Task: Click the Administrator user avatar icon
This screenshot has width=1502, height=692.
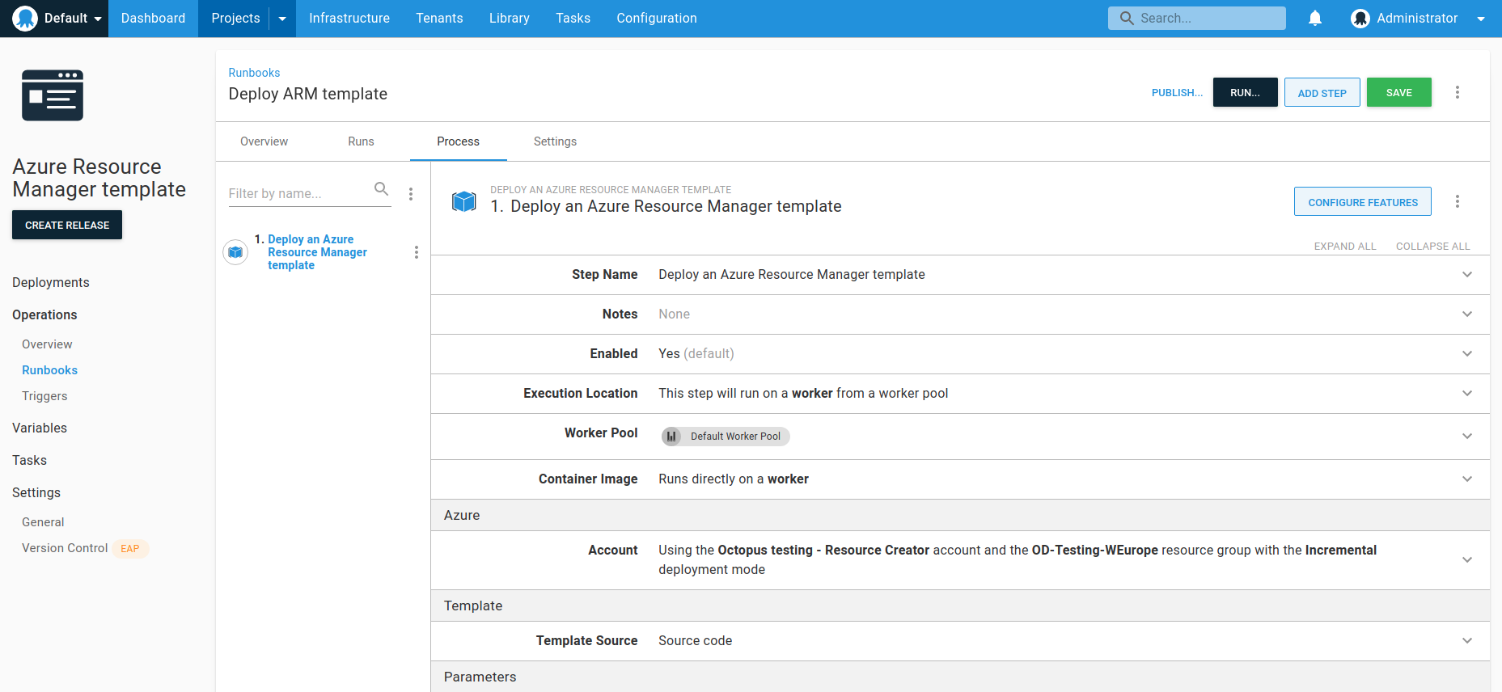Action: pos(1360,18)
